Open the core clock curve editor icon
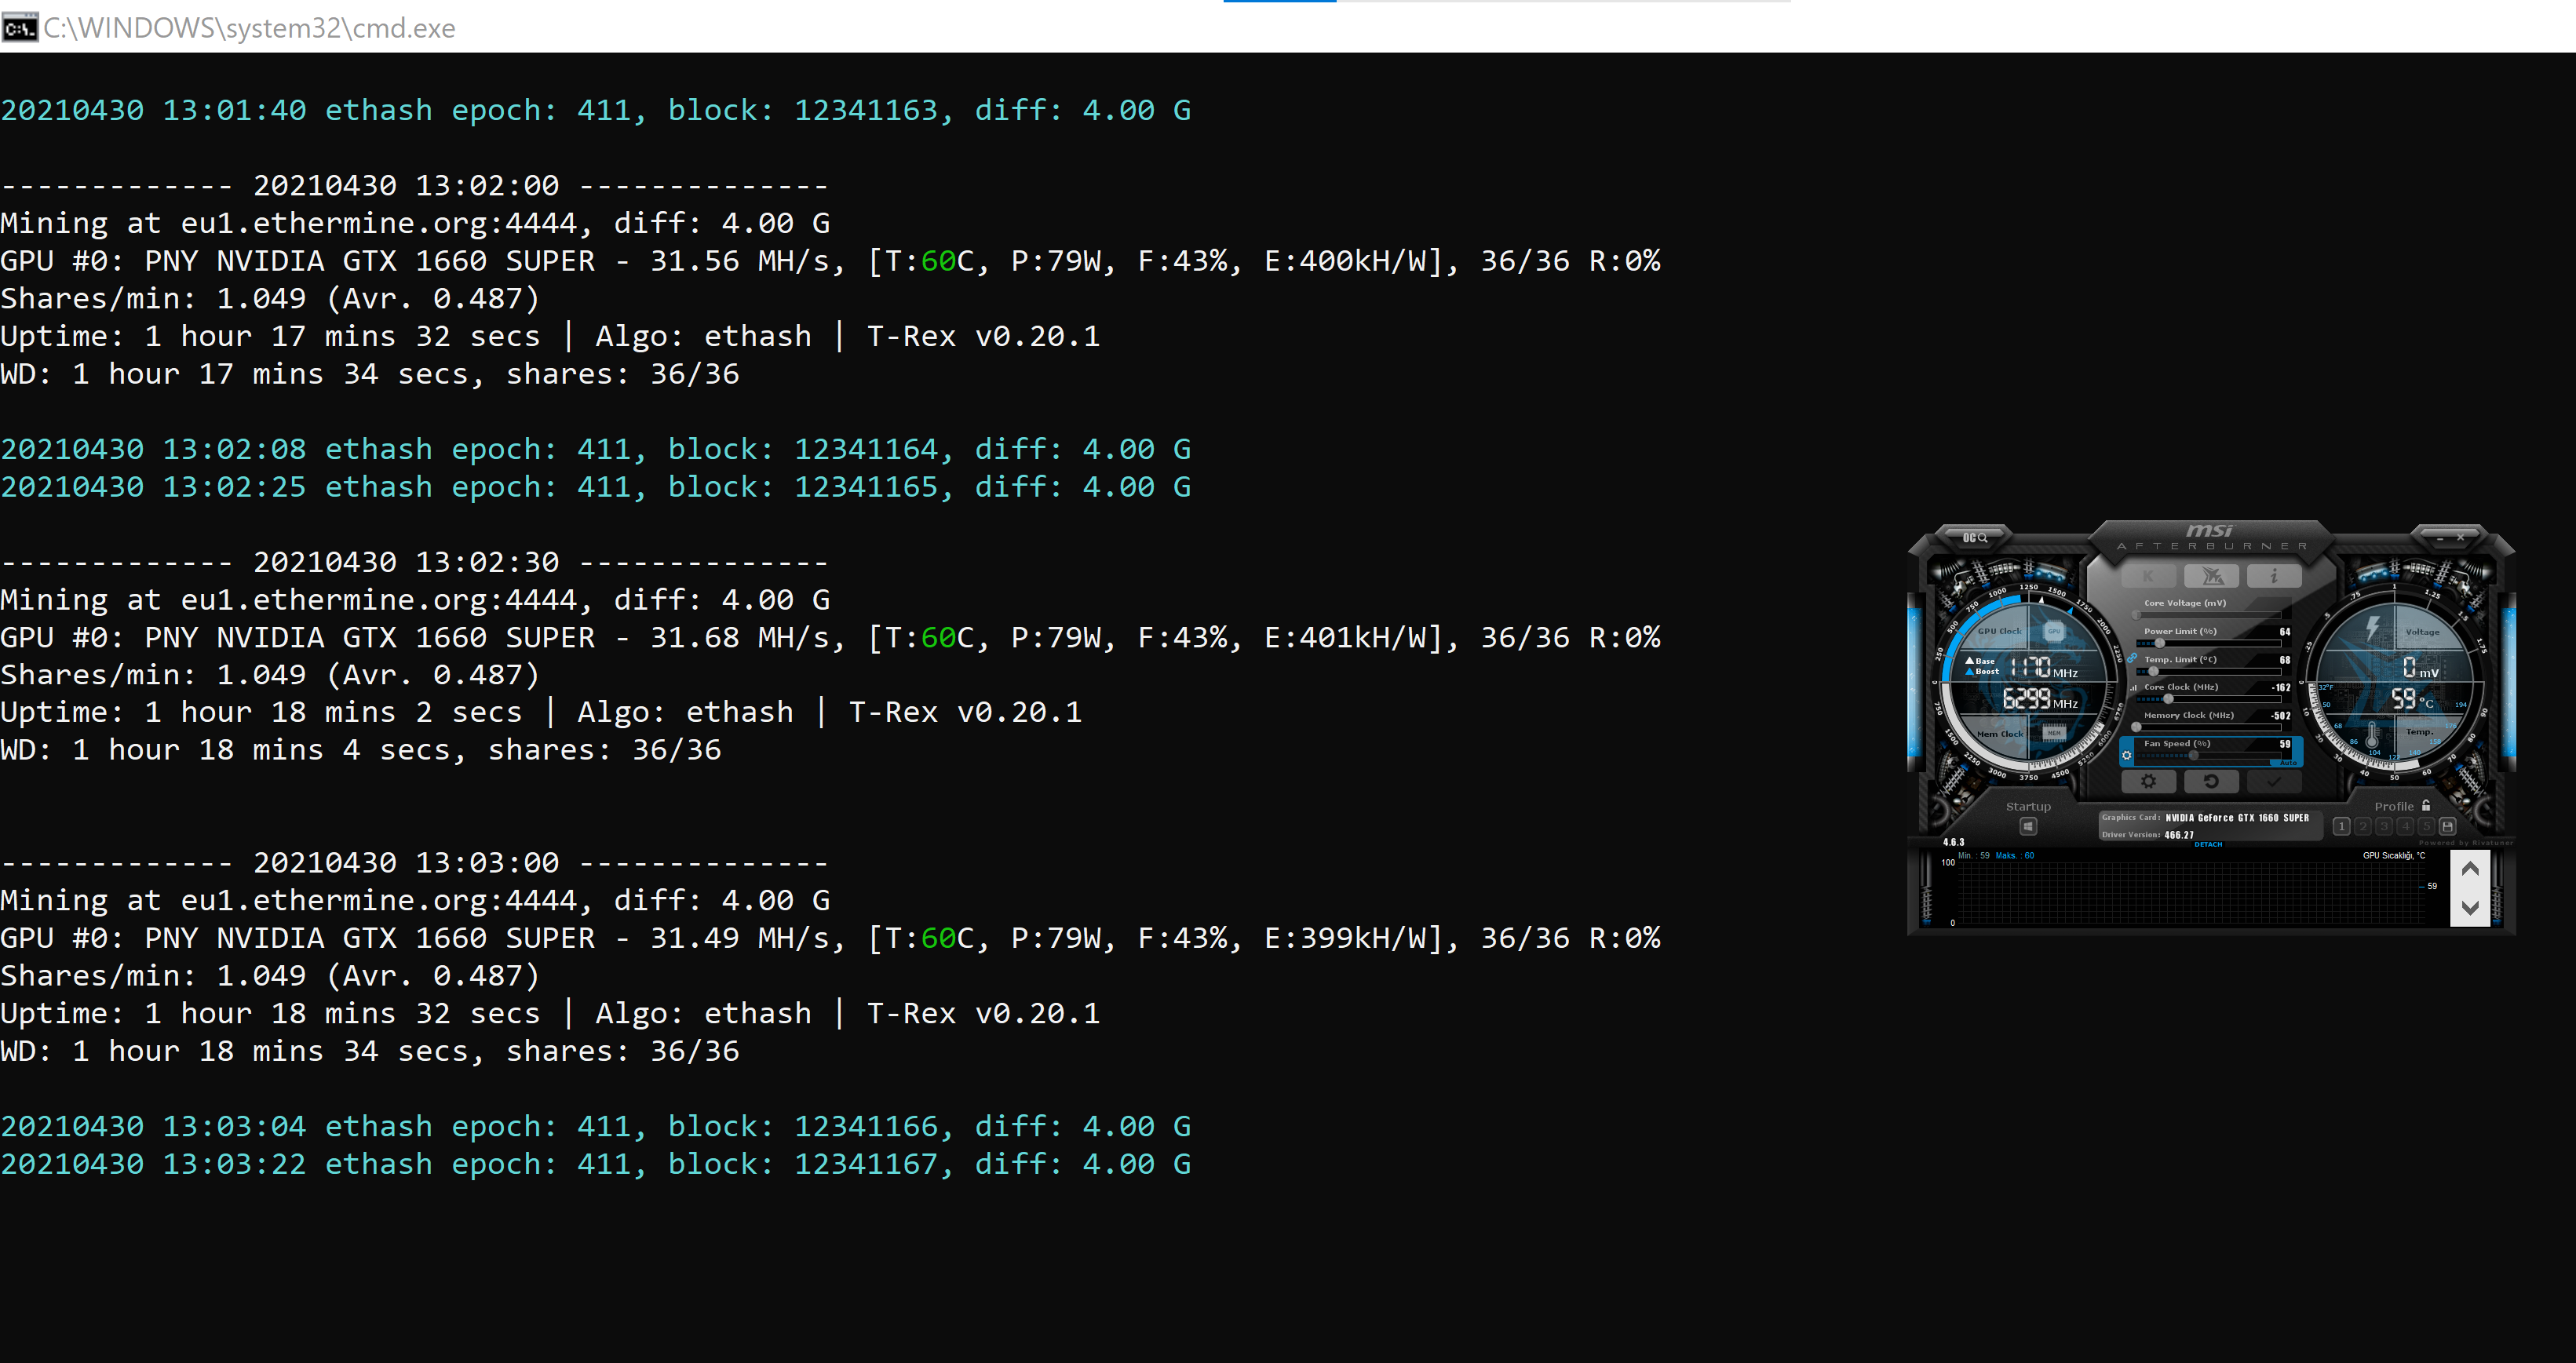 2134,689
